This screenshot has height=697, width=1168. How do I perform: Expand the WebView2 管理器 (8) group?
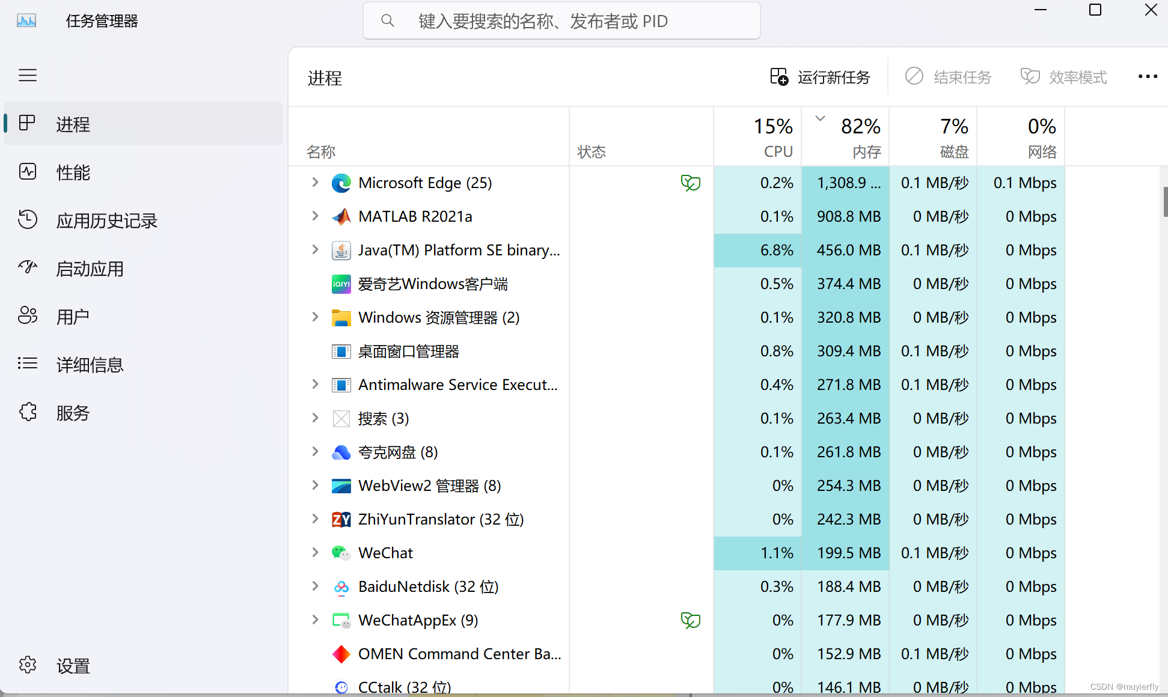(315, 485)
